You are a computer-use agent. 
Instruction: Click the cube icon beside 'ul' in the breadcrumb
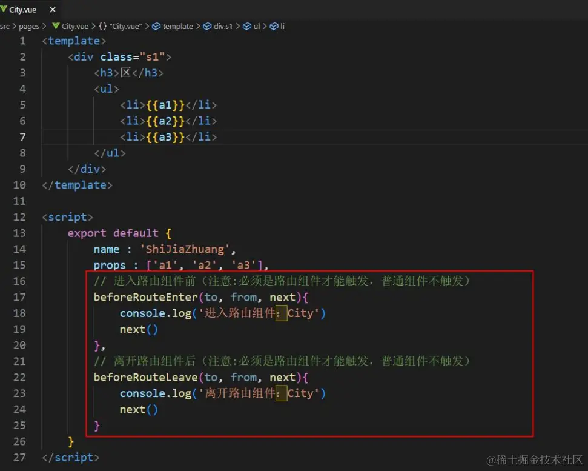coord(247,26)
